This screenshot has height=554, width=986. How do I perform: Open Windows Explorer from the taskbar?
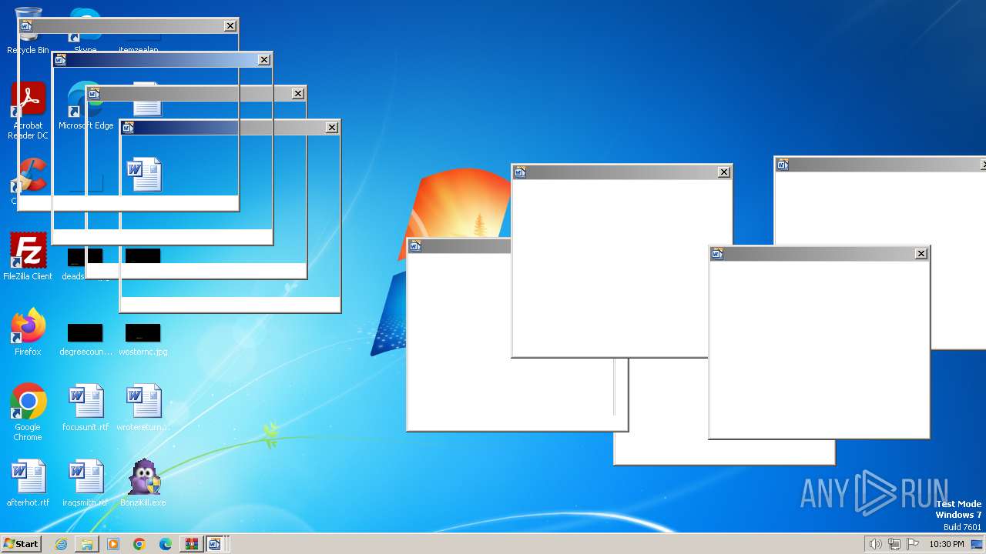pyautogui.click(x=87, y=544)
